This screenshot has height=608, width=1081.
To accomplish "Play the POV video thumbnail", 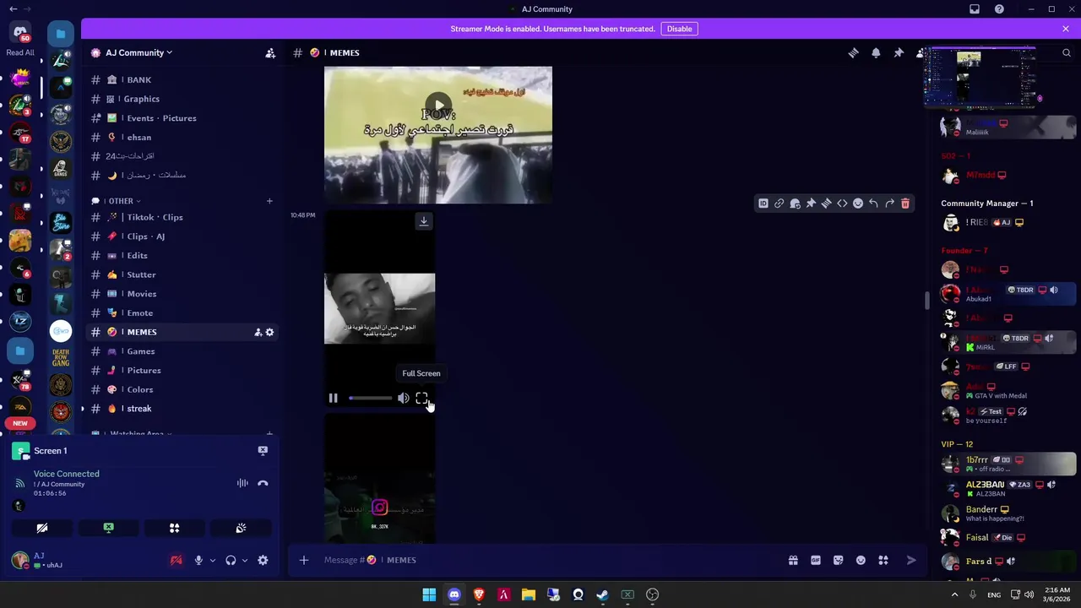I will (438, 106).
